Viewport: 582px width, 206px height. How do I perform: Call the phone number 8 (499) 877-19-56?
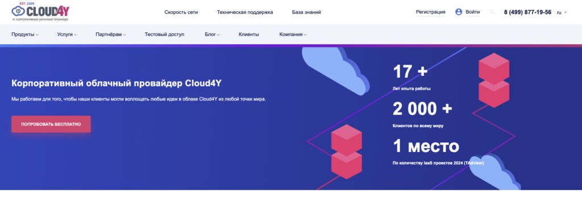pyautogui.click(x=527, y=12)
